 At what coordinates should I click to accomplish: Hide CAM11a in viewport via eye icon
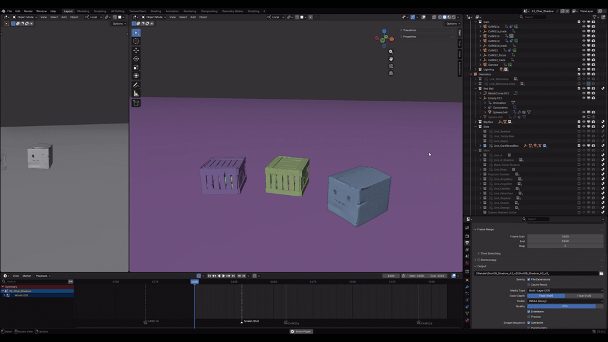(583, 27)
